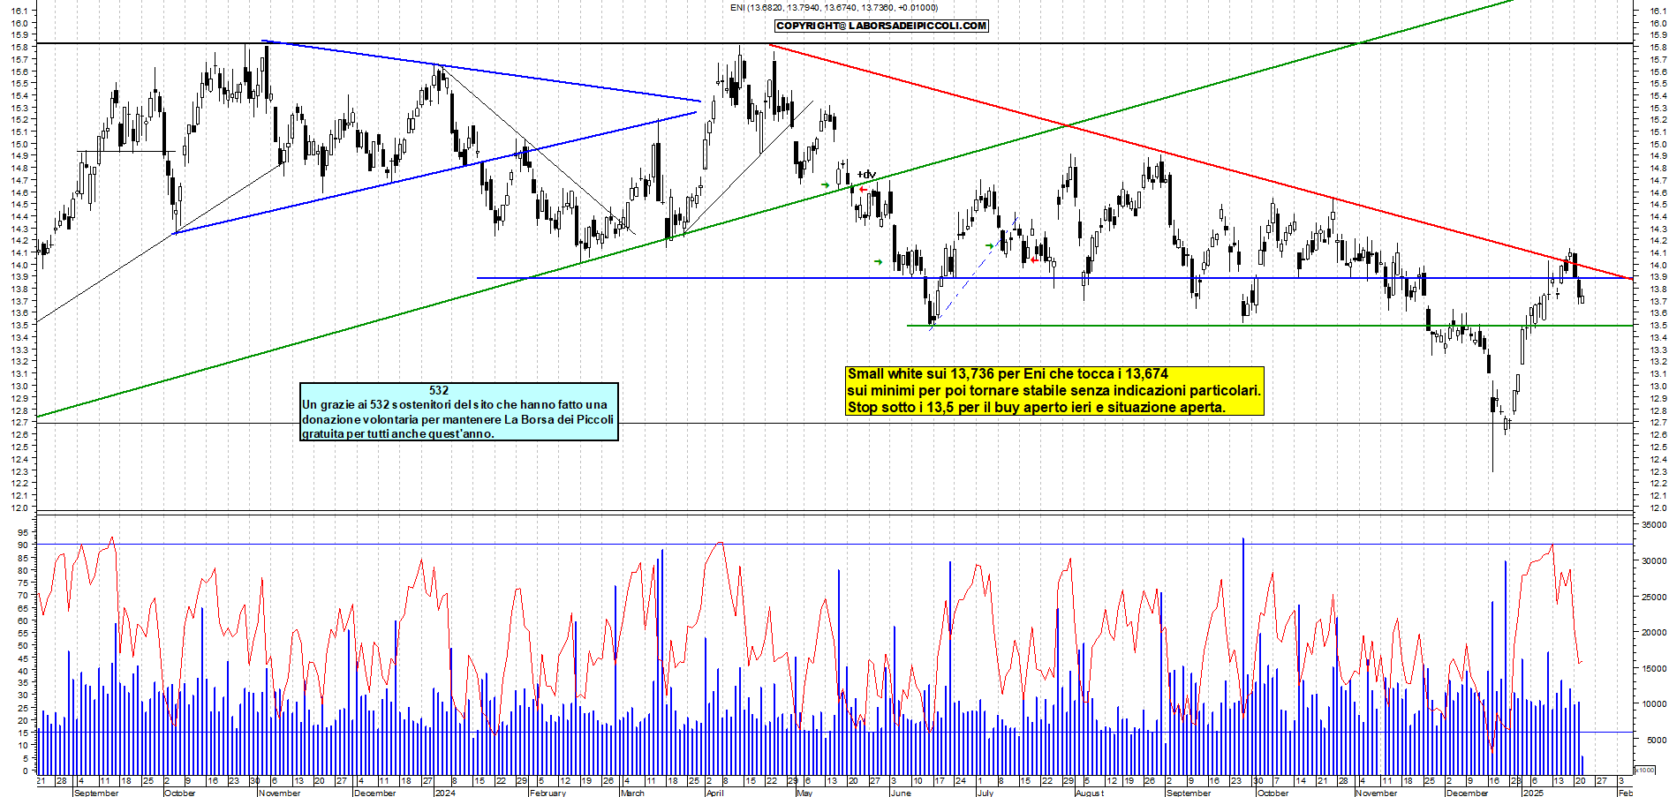This screenshot has height=797, width=1669.
Task: Click the 30000 volume scale value
Action: [x=1654, y=560]
